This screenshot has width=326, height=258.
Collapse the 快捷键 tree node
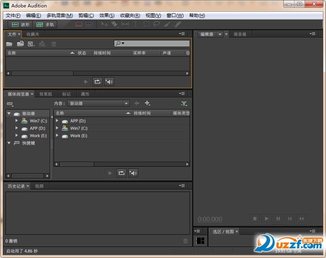(9, 143)
